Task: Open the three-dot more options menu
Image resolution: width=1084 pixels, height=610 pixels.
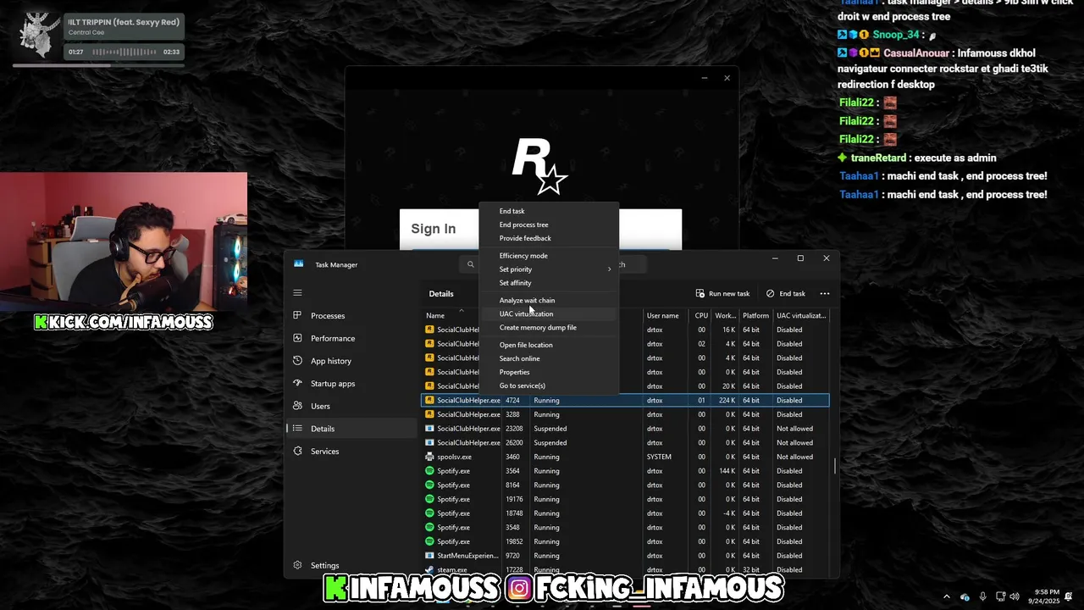Action: (x=825, y=294)
